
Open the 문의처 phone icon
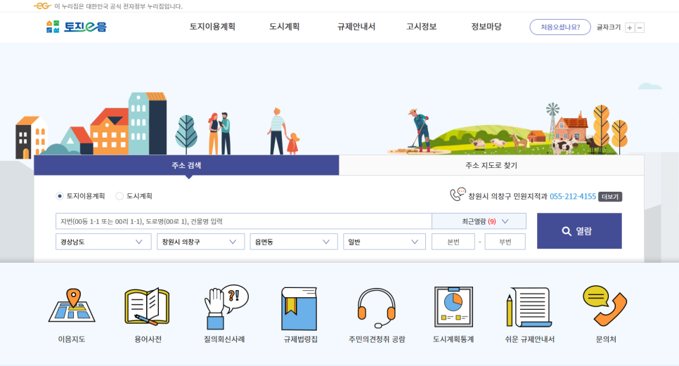pos(605,306)
